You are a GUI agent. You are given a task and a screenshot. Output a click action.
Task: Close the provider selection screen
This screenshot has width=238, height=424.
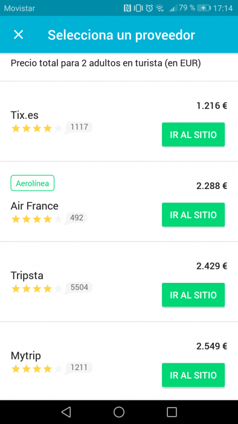[19, 35]
